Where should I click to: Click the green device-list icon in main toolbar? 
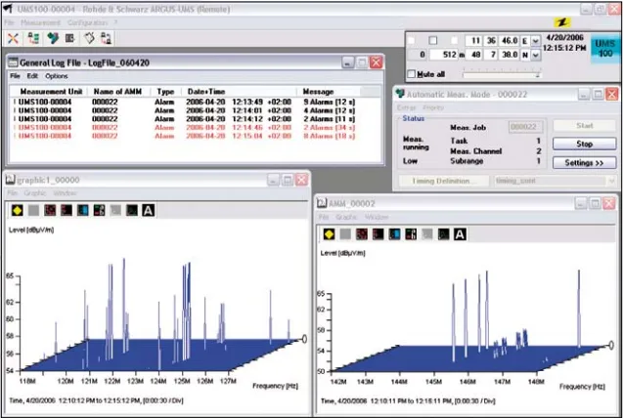click(x=33, y=38)
